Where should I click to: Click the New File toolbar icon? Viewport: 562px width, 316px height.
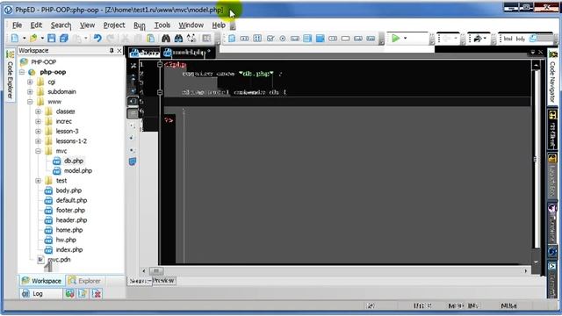click(15, 38)
